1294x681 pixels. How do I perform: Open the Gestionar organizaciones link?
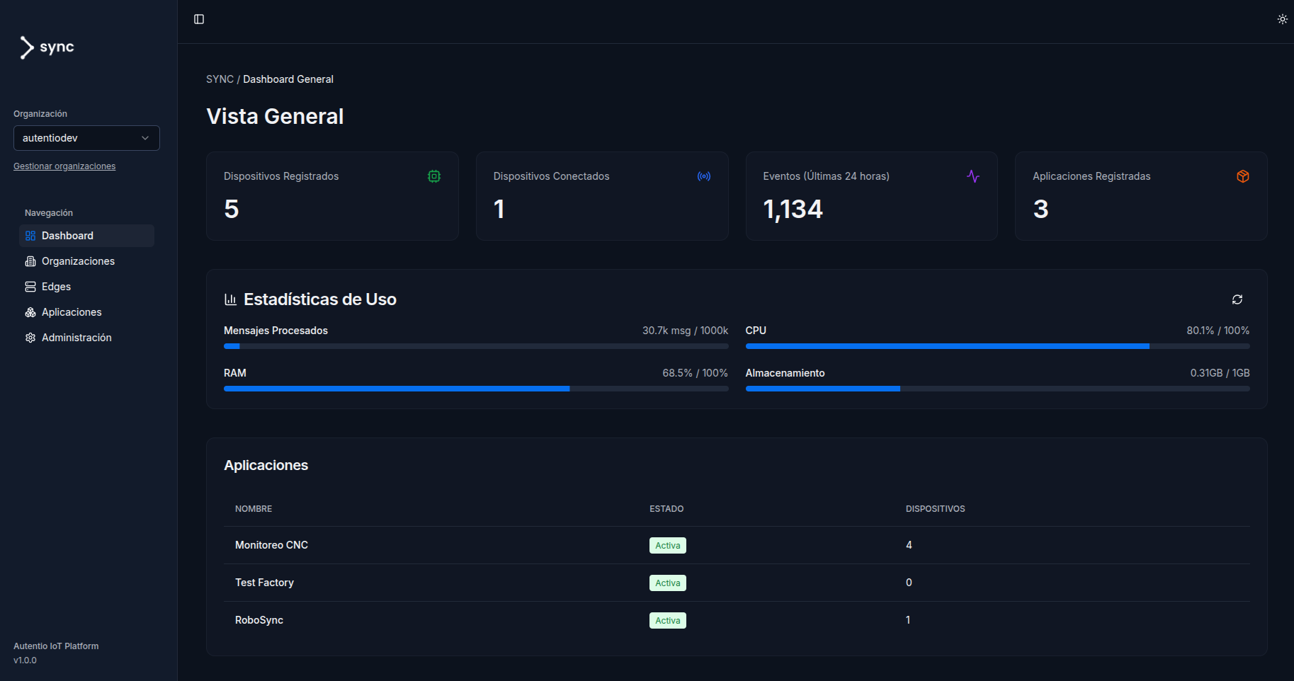(x=64, y=166)
